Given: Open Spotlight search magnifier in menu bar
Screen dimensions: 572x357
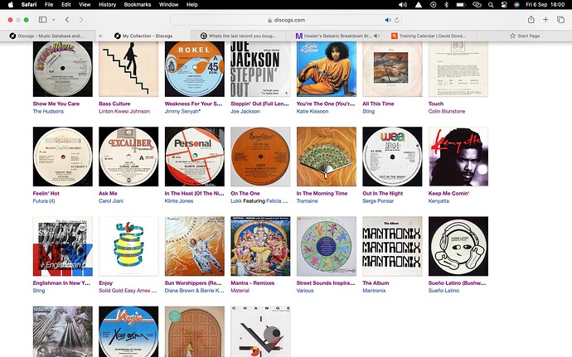Looking at the screenshot, I should [x=491, y=5].
